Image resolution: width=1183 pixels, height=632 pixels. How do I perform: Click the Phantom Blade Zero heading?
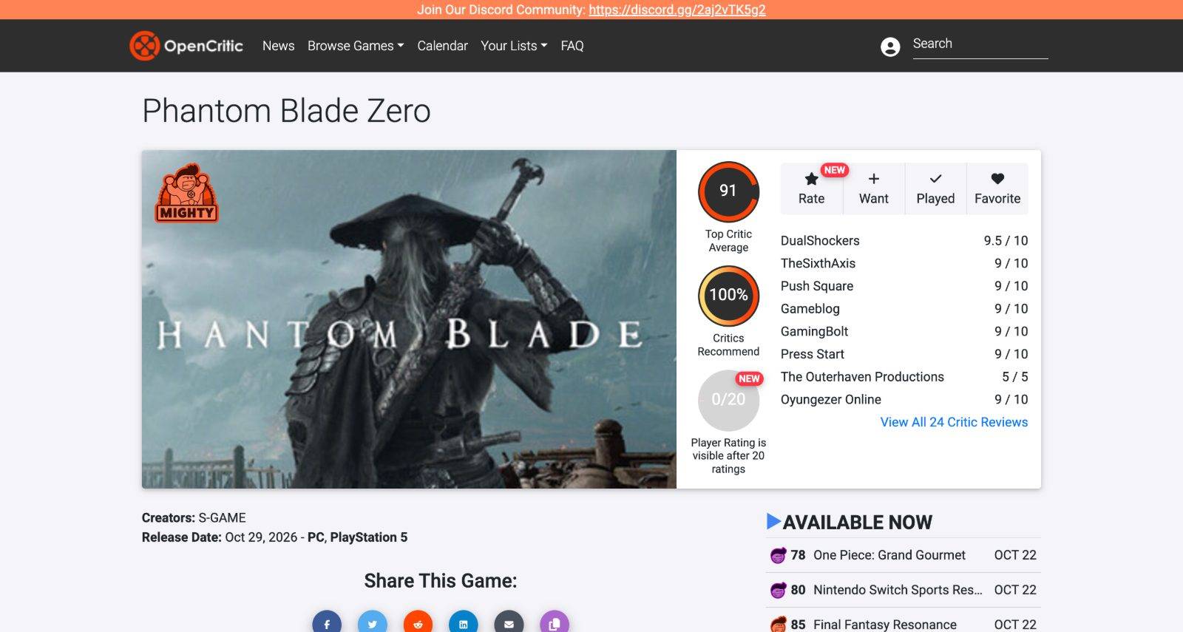click(286, 111)
